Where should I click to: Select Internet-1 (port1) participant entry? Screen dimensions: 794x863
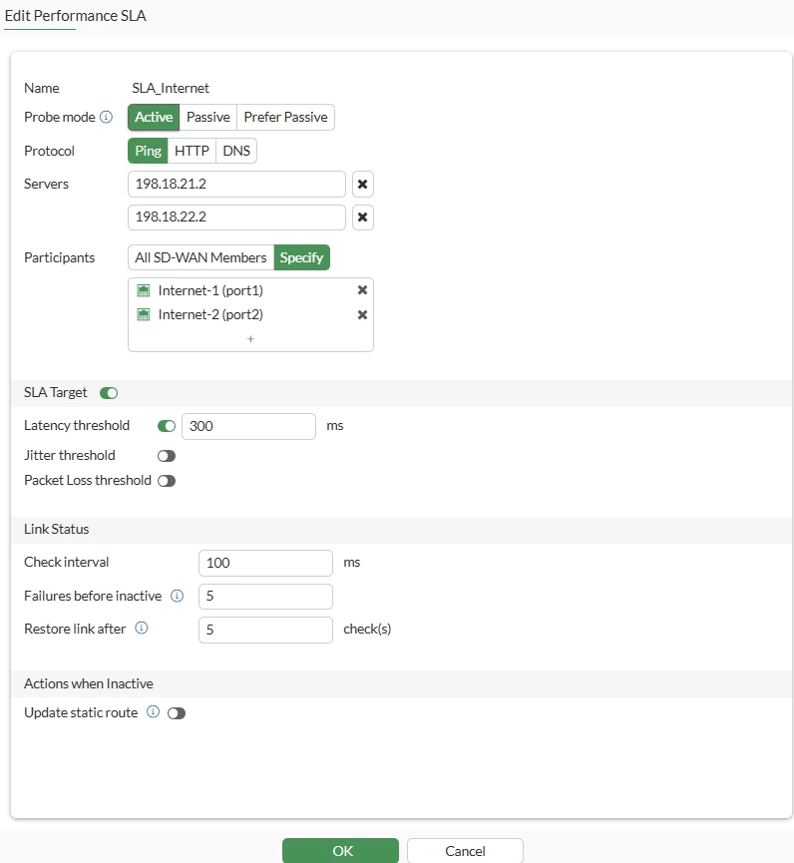coord(251,290)
